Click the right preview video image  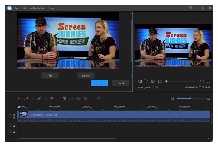[x=173, y=45]
